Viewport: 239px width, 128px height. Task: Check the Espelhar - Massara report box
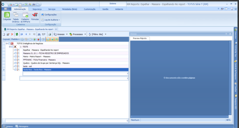tap(15, 50)
